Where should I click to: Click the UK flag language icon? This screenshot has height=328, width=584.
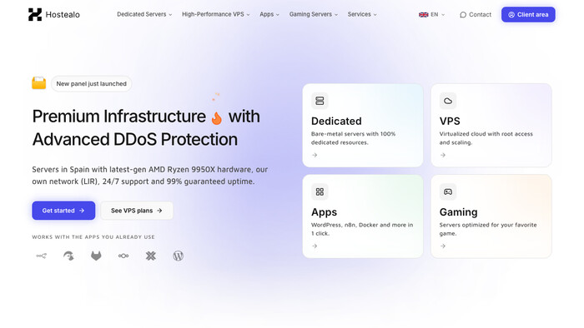click(424, 14)
